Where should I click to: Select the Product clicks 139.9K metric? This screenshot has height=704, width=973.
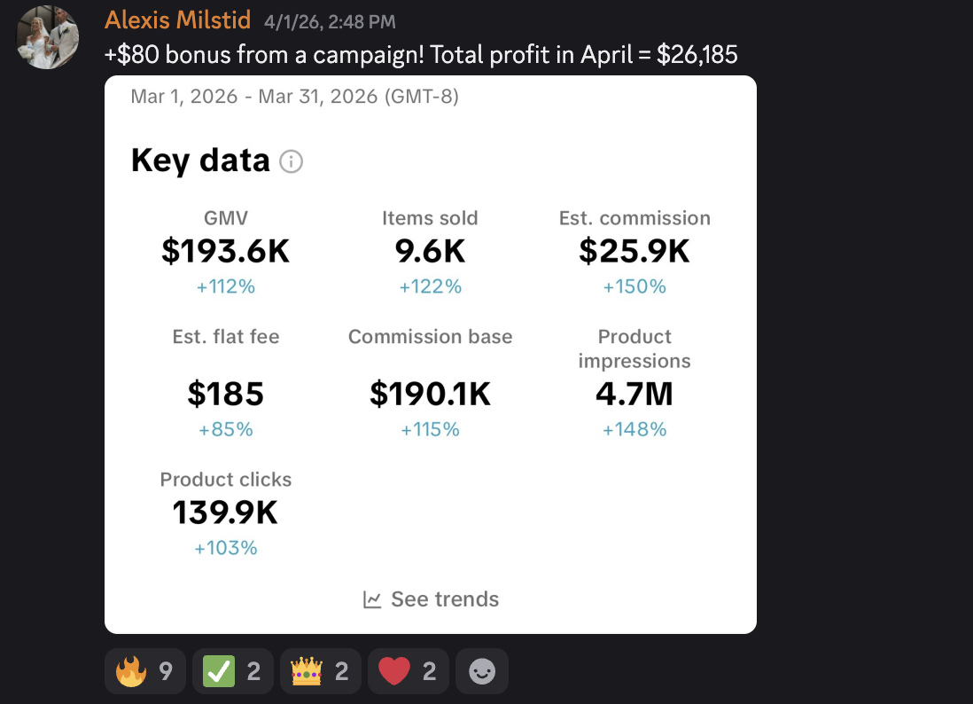coord(226,513)
